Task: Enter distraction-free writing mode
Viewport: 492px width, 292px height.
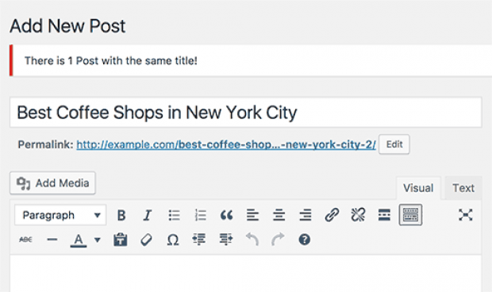Action: click(x=465, y=215)
